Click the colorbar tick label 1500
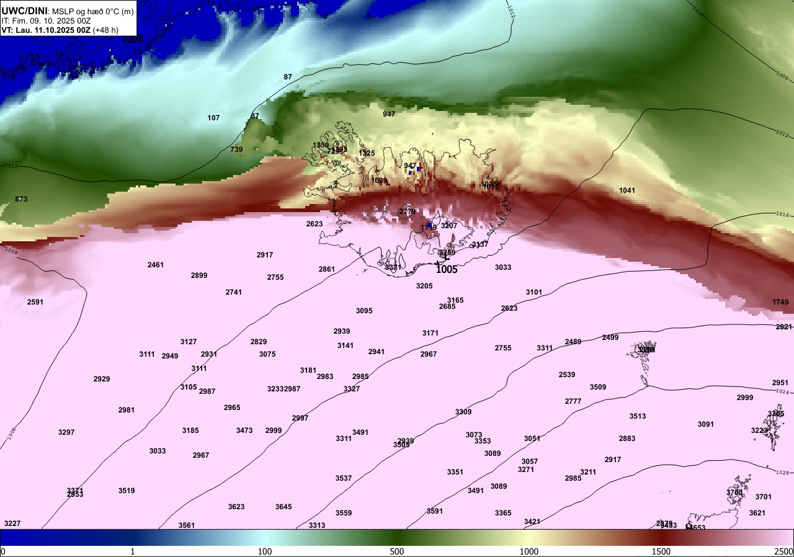The width and height of the screenshot is (794, 557). click(x=661, y=551)
